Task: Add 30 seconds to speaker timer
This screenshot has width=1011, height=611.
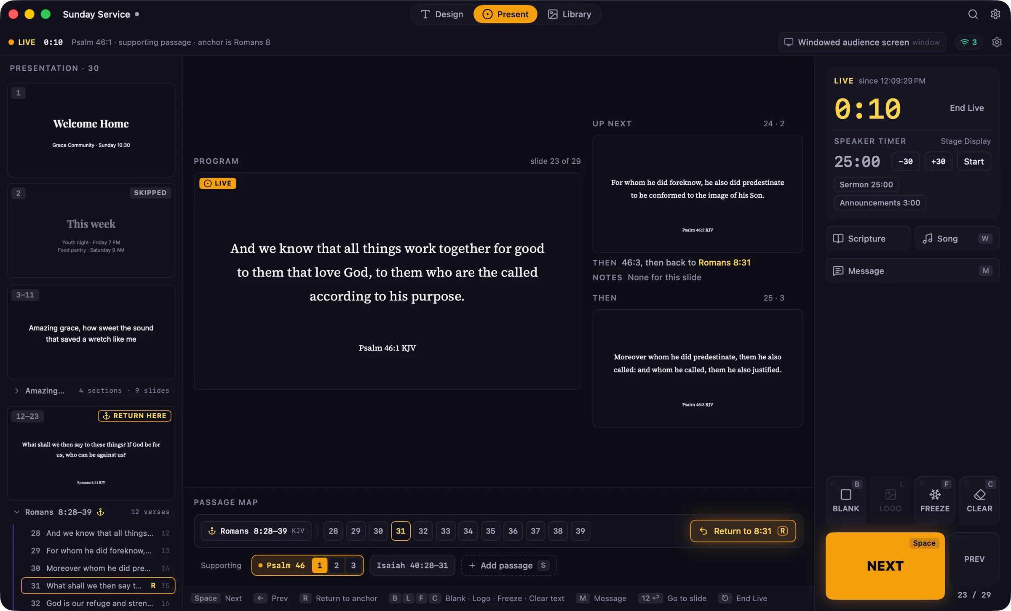Action: coord(938,162)
